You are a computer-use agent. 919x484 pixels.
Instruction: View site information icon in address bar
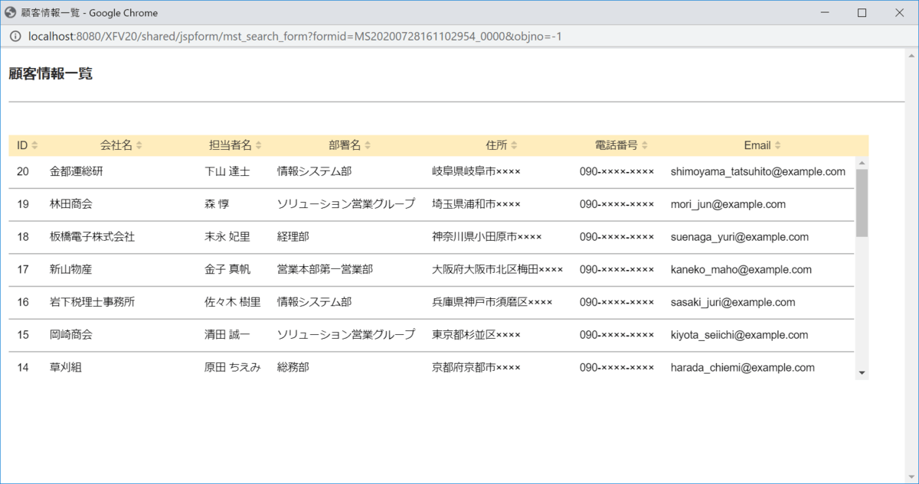[x=15, y=36]
